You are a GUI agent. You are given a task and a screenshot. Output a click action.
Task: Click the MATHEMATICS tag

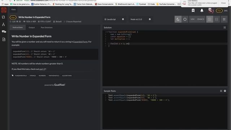click(54, 75)
